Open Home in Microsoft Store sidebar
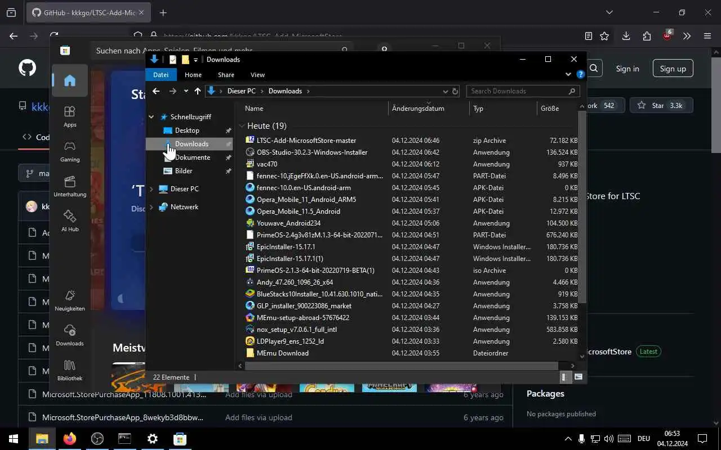The image size is (721, 450). pyautogui.click(x=70, y=80)
